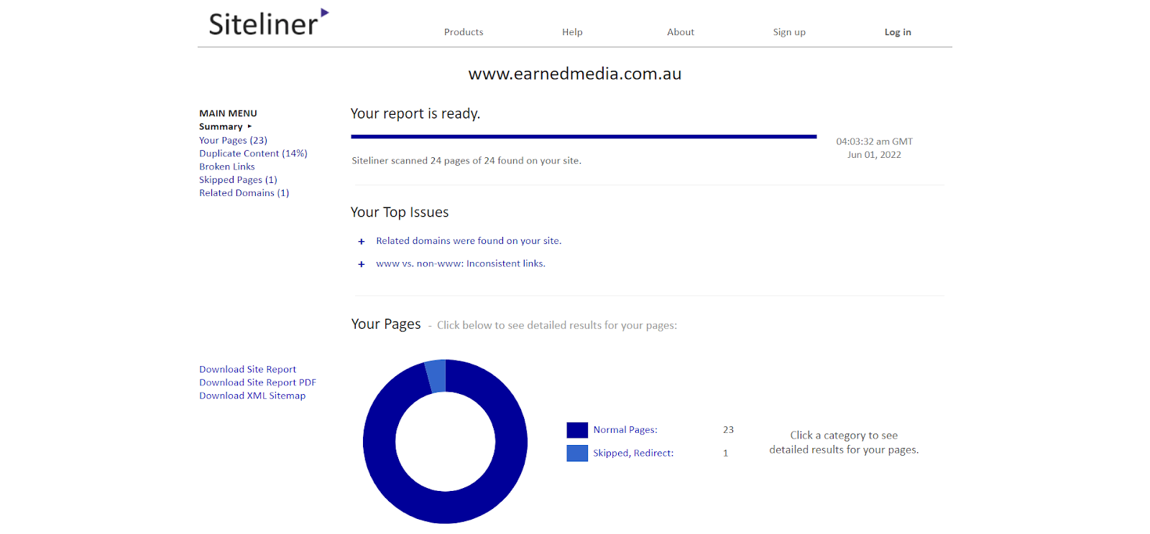The height and width of the screenshot is (534, 1150).
Task: Click Download Site Report link
Action: tap(248, 370)
